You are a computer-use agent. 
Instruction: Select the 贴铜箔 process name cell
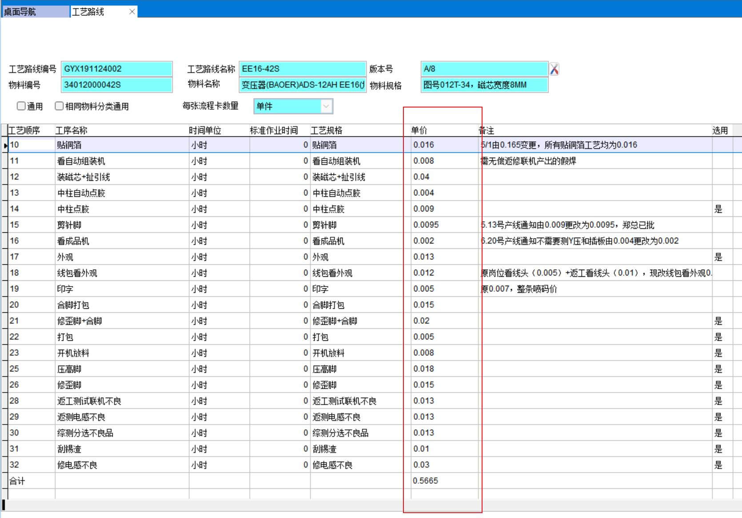[121, 145]
